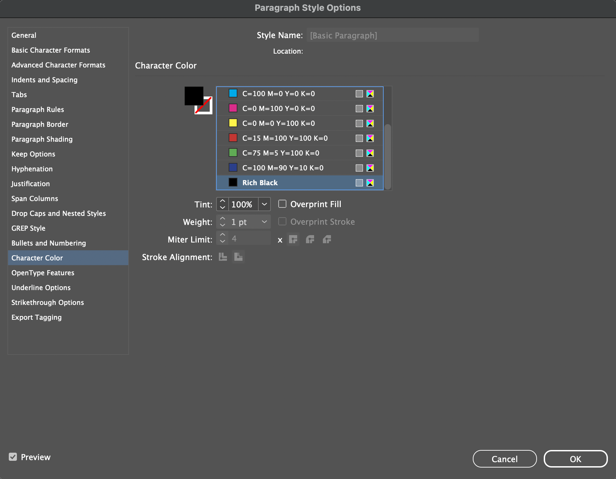
Task: Click the swatch list scrollbar thumb
Action: click(388, 157)
